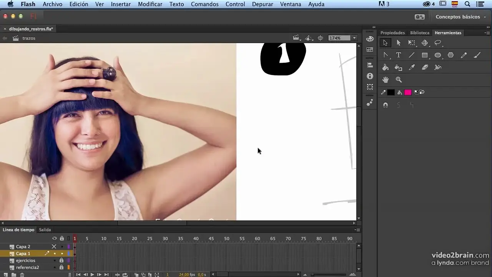This screenshot has height=277, width=492.
Task: Switch to the Biblioteca tab
Action: coord(419,33)
